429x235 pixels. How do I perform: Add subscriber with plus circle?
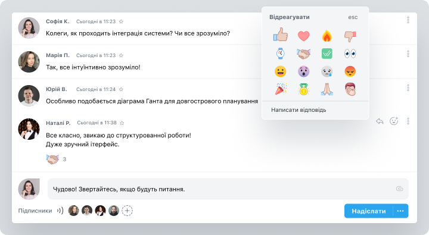pyautogui.click(x=128, y=211)
